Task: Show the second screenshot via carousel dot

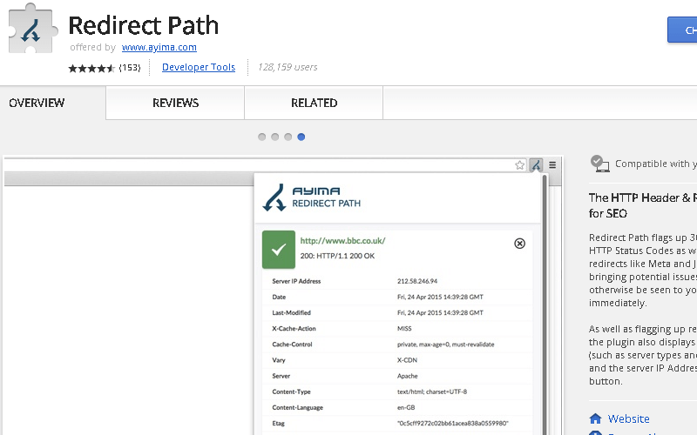Action: [275, 137]
